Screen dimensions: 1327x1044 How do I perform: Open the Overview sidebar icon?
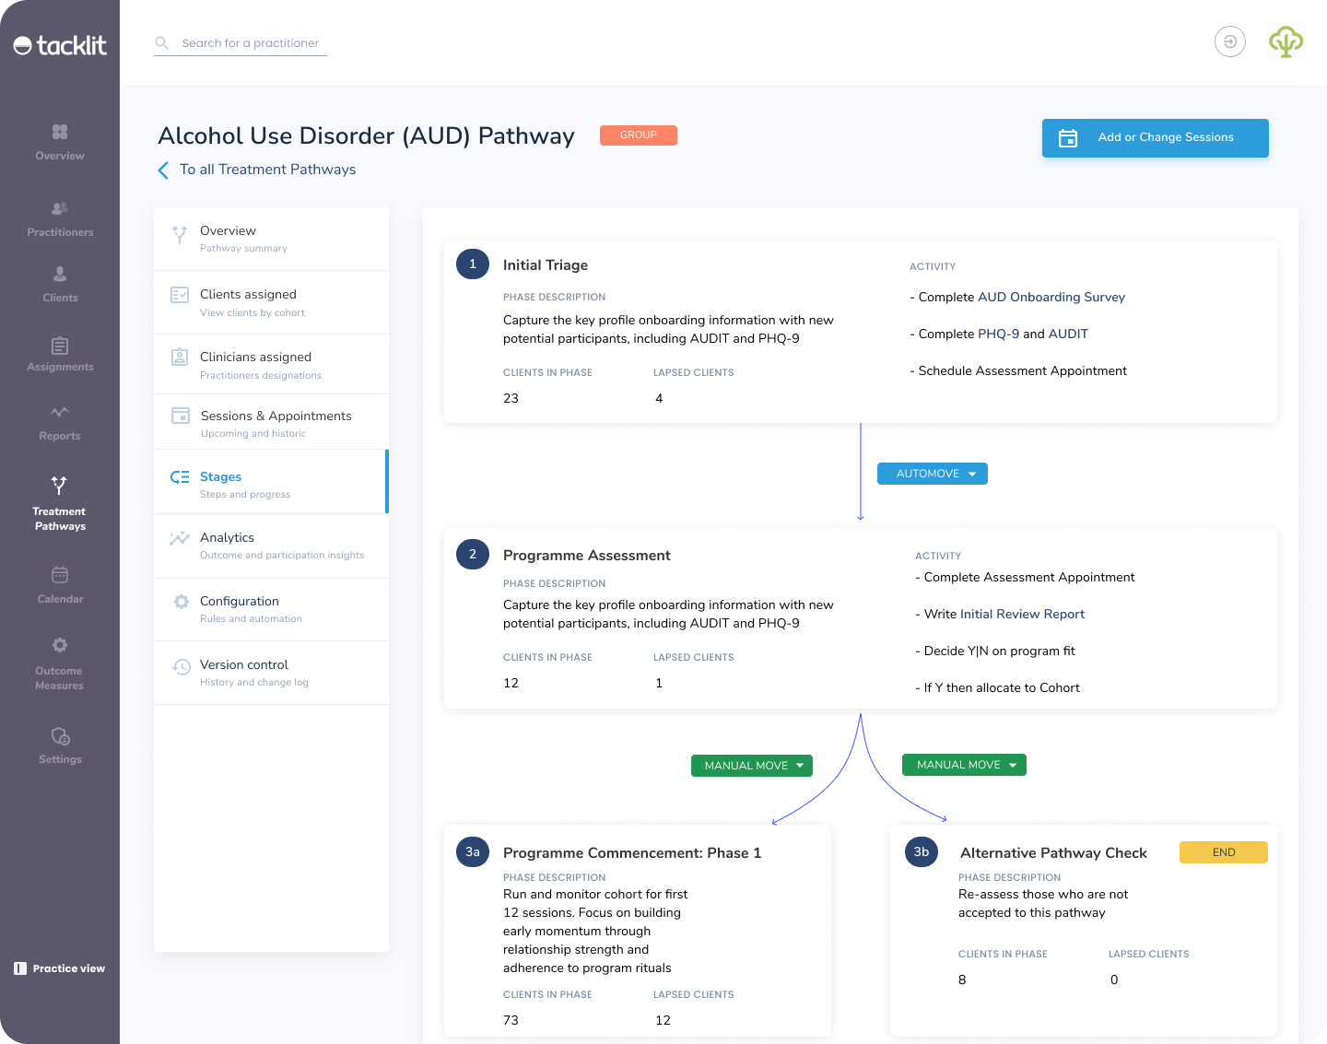[x=60, y=133]
